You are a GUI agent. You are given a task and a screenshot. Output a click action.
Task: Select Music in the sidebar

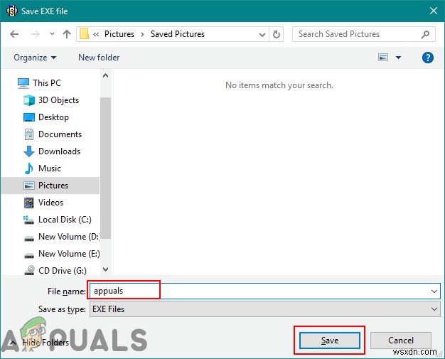pyautogui.click(x=49, y=168)
